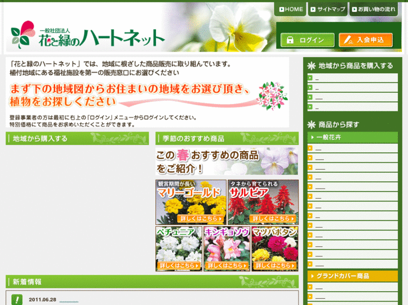Open the サイトマップ page

click(x=328, y=10)
